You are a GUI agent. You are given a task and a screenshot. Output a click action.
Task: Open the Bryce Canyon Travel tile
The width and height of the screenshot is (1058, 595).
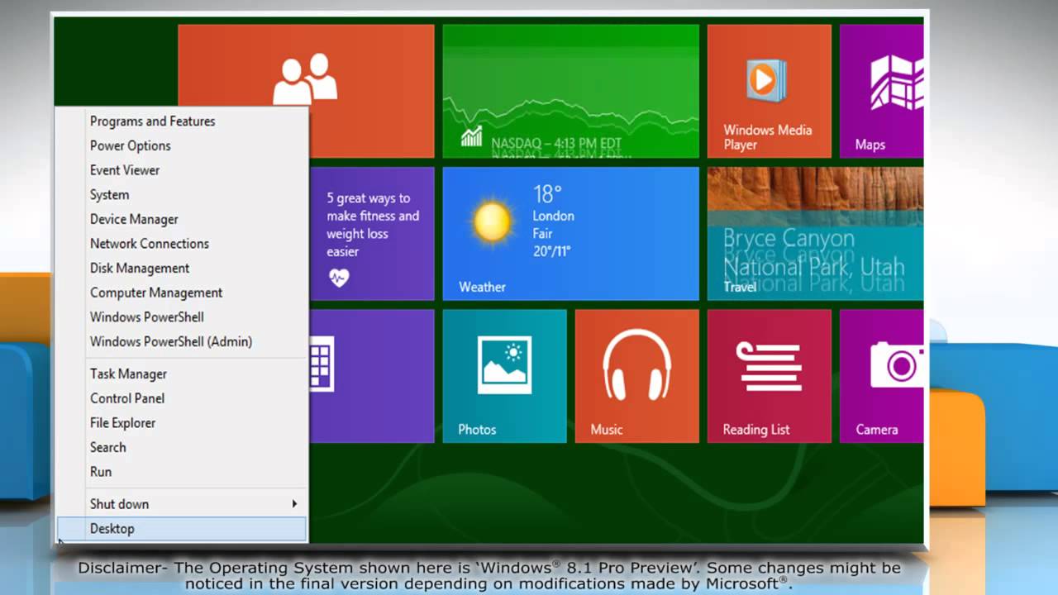pos(815,234)
